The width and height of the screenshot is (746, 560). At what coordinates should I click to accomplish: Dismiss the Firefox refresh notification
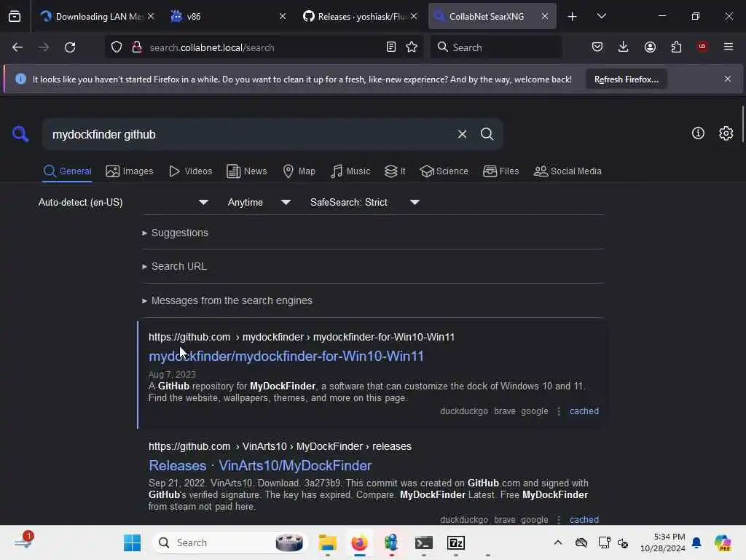(728, 79)
